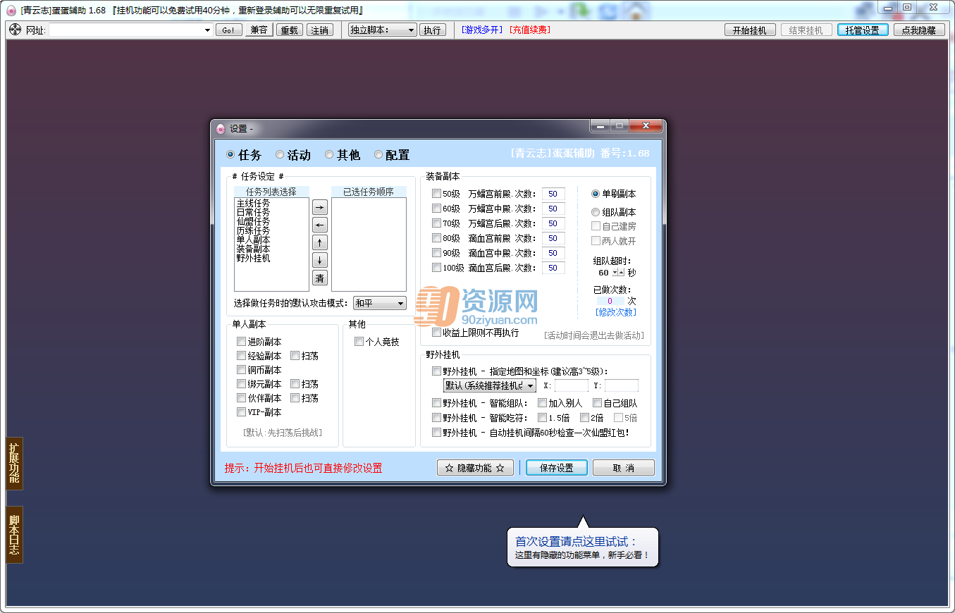Click the 点我隐藏 button
Viewport: 955px width, 613px height.
pyautogui.click(x=919, y=30)
